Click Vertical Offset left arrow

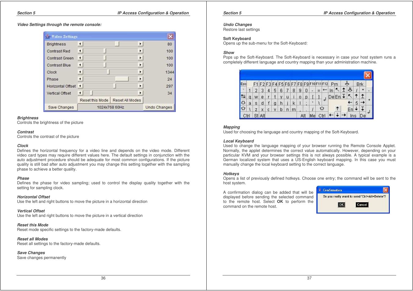[x=80, y=93]
